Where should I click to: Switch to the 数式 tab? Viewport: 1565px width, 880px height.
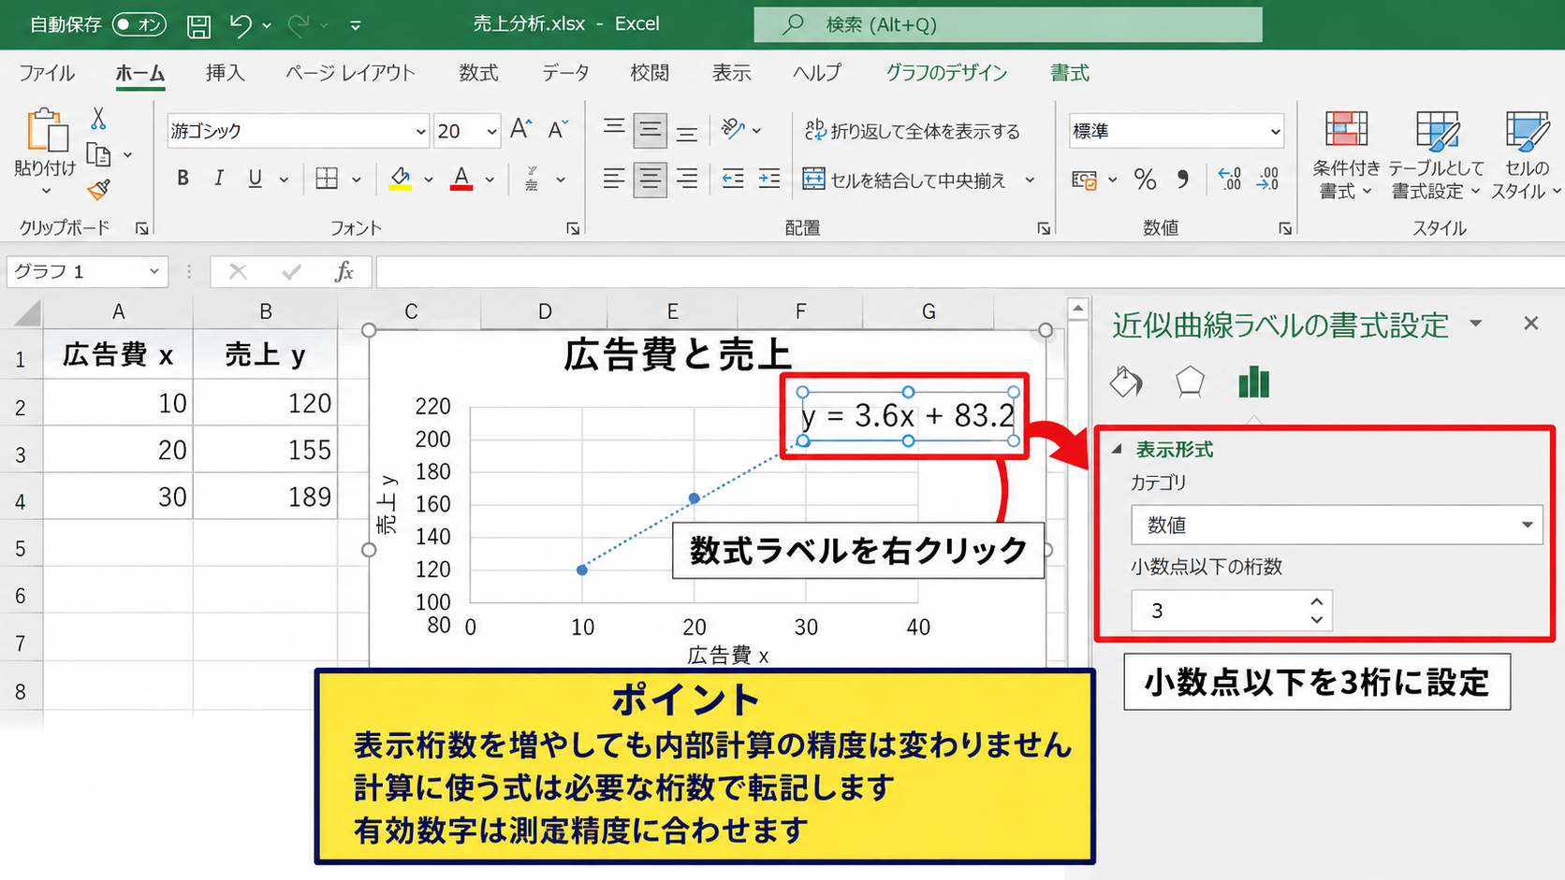[478, 73]
